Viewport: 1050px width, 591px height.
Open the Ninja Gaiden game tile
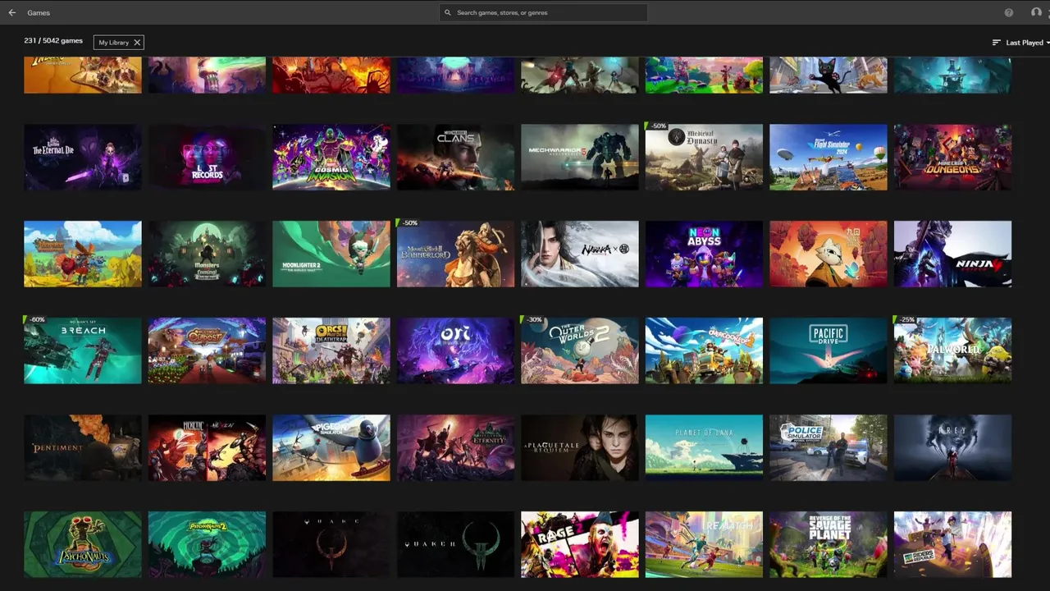[952, 254]
